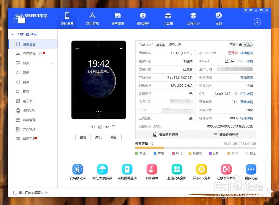Open the title bar list menu icon
279x205 pixels.
[251, 10]
